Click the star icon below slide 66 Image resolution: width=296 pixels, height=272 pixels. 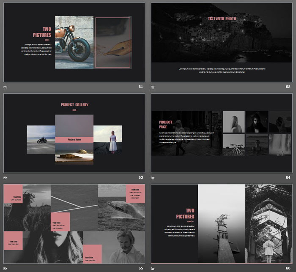[153, 268]
